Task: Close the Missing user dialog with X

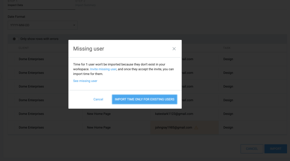Action: click(174, 49)
